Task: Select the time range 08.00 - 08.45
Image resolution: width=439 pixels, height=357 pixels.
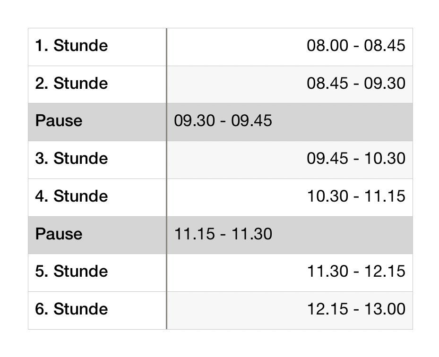Action: click(356, 46)
